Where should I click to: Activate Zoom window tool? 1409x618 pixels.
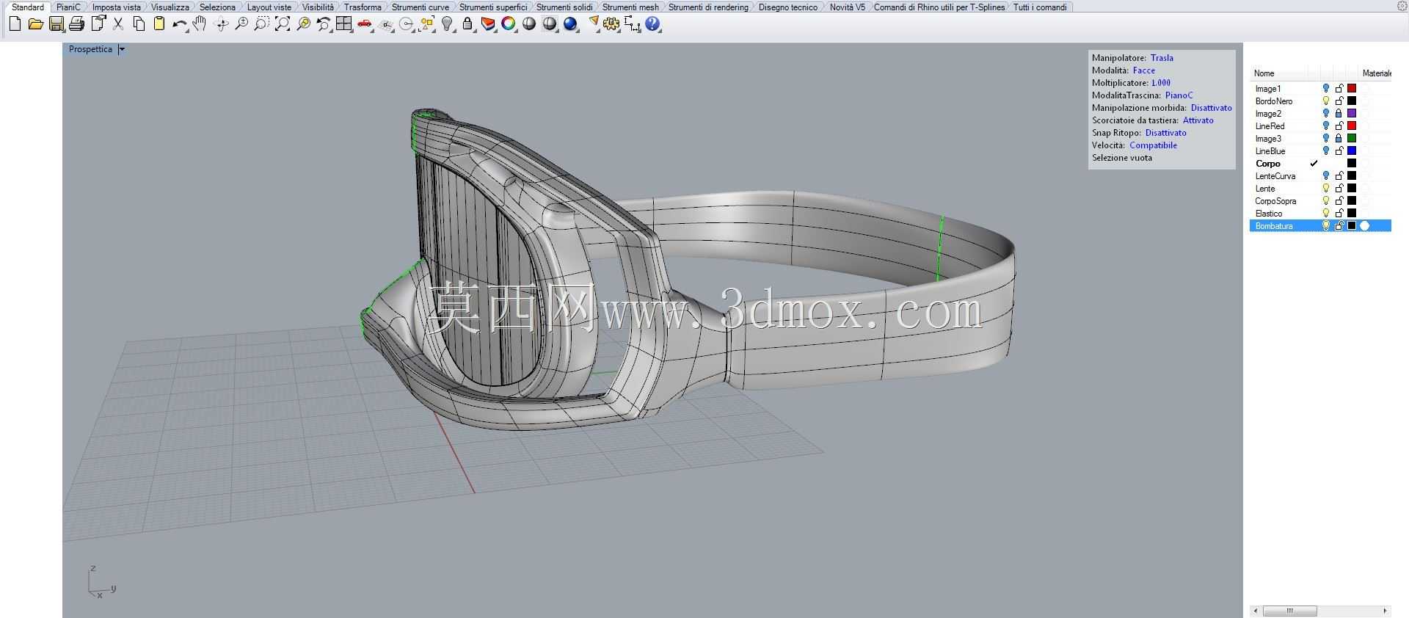[x=261, y=24]
